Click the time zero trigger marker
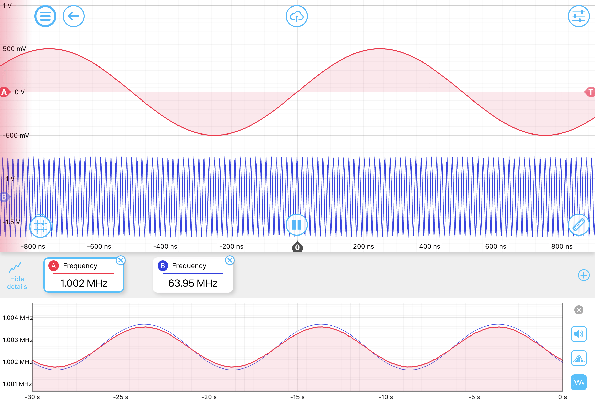595x403 pixels. click(x=297, y=247)
